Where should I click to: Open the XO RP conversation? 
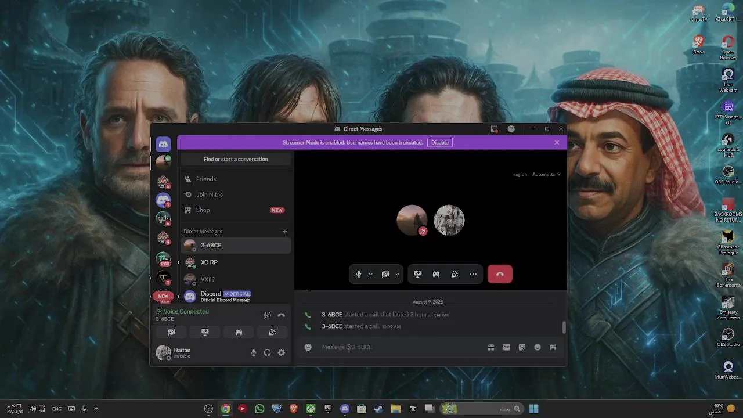(x=235, y=262)
